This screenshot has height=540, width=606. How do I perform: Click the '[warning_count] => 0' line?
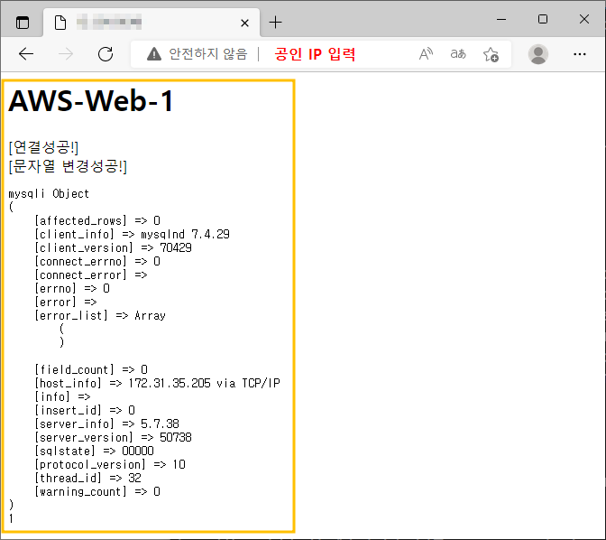(97, 491)
